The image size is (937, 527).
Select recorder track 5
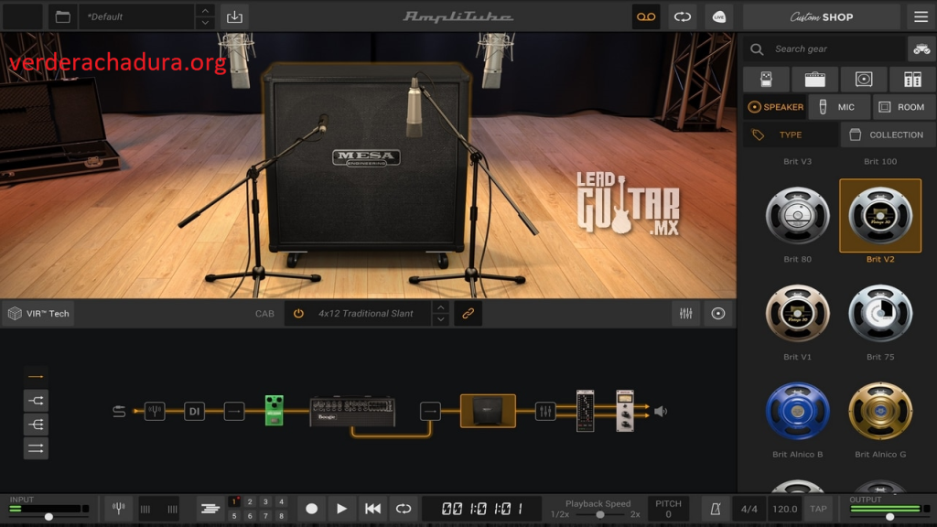[x=234, y=516]
